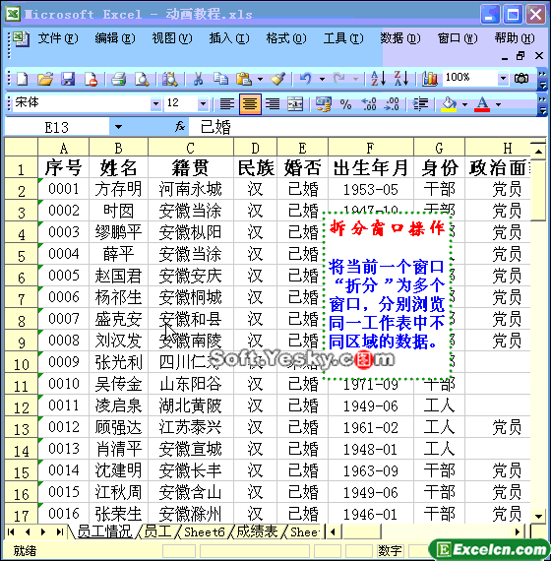Sort descending with the Z-A icon
The image size is (551, 561).
pyautogui.click(x=400, y=79)
